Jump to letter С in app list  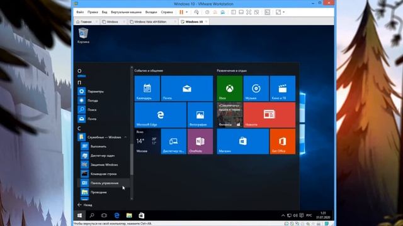(x=79, y=128)
